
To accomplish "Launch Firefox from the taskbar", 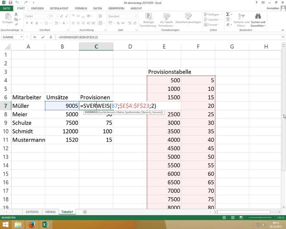I will click(x=32, y=225).
